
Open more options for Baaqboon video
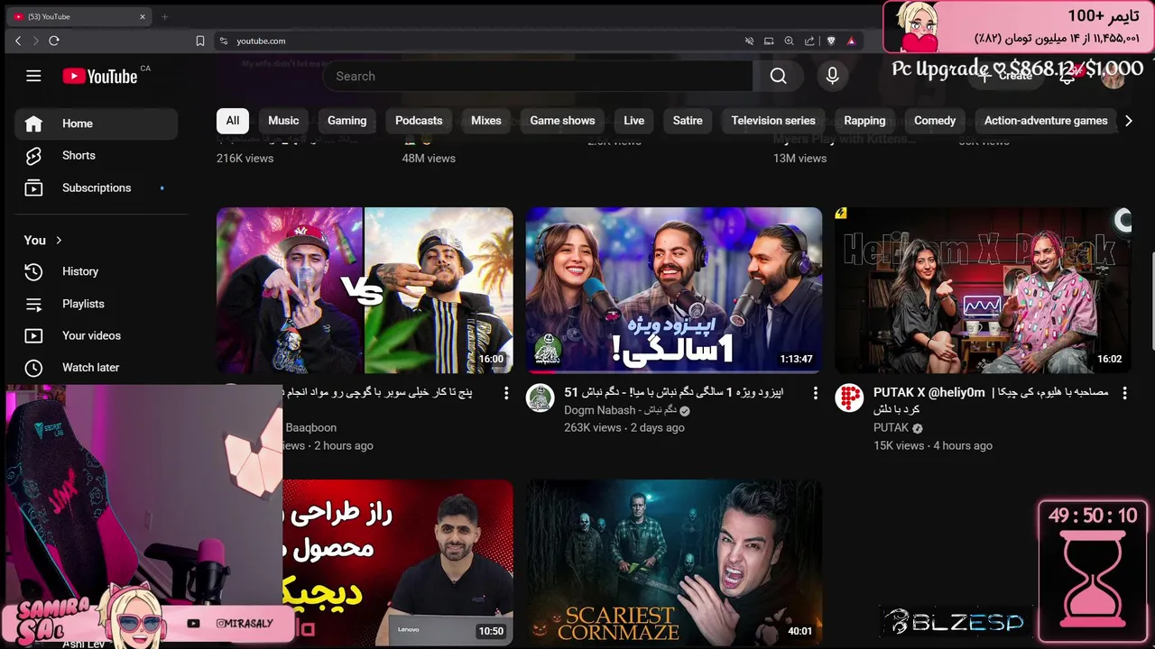tap(505, 393)
